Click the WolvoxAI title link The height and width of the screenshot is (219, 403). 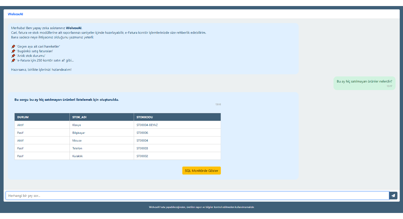point(15,14)
